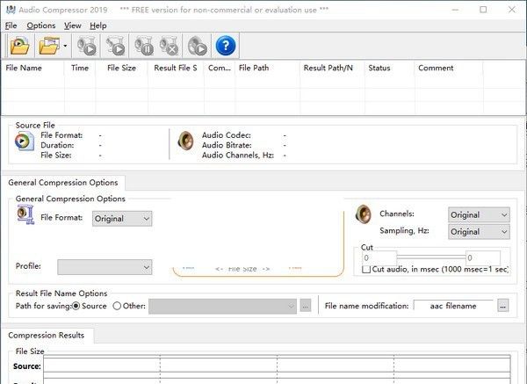Sort by Result Path/N column header
Image resolution: width=527 pixels, height=384 pixels.
point(332,68)
